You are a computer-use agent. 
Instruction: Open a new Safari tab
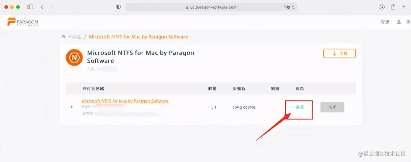coord(404,7)
